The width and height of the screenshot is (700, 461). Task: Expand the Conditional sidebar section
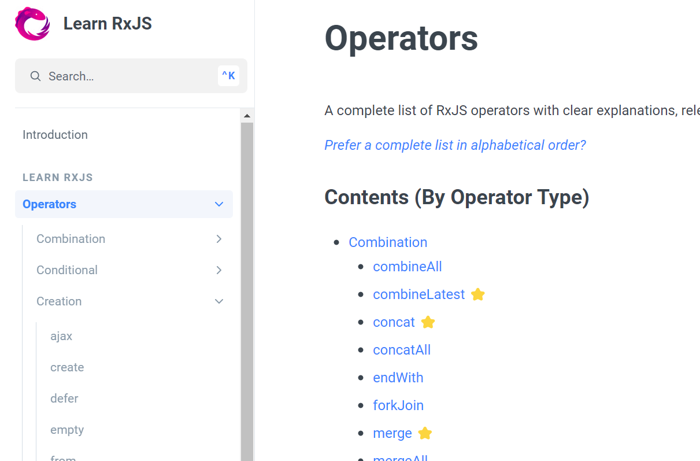tap(218, 270)
